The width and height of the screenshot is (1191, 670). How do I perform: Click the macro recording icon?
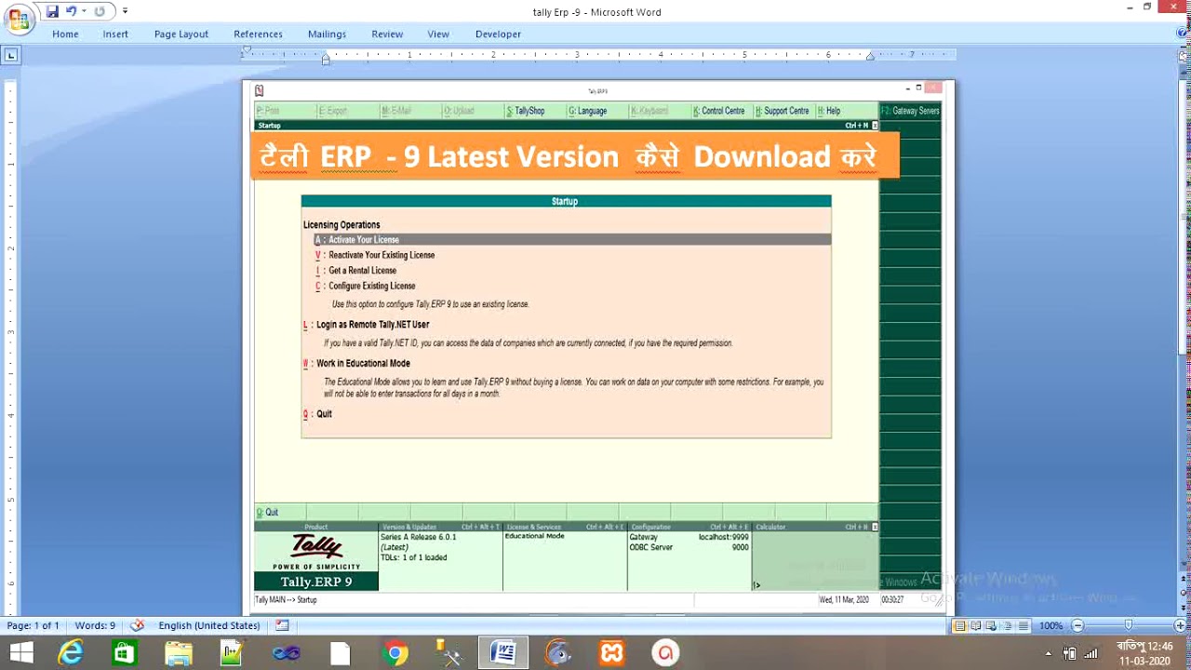(x=282, y=625)
